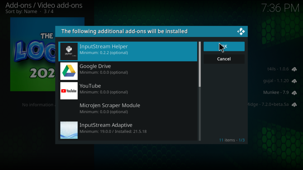Click the InputStream Adaptive wave icon
Viewport: 303px width, 170px height.
point(69,130)
